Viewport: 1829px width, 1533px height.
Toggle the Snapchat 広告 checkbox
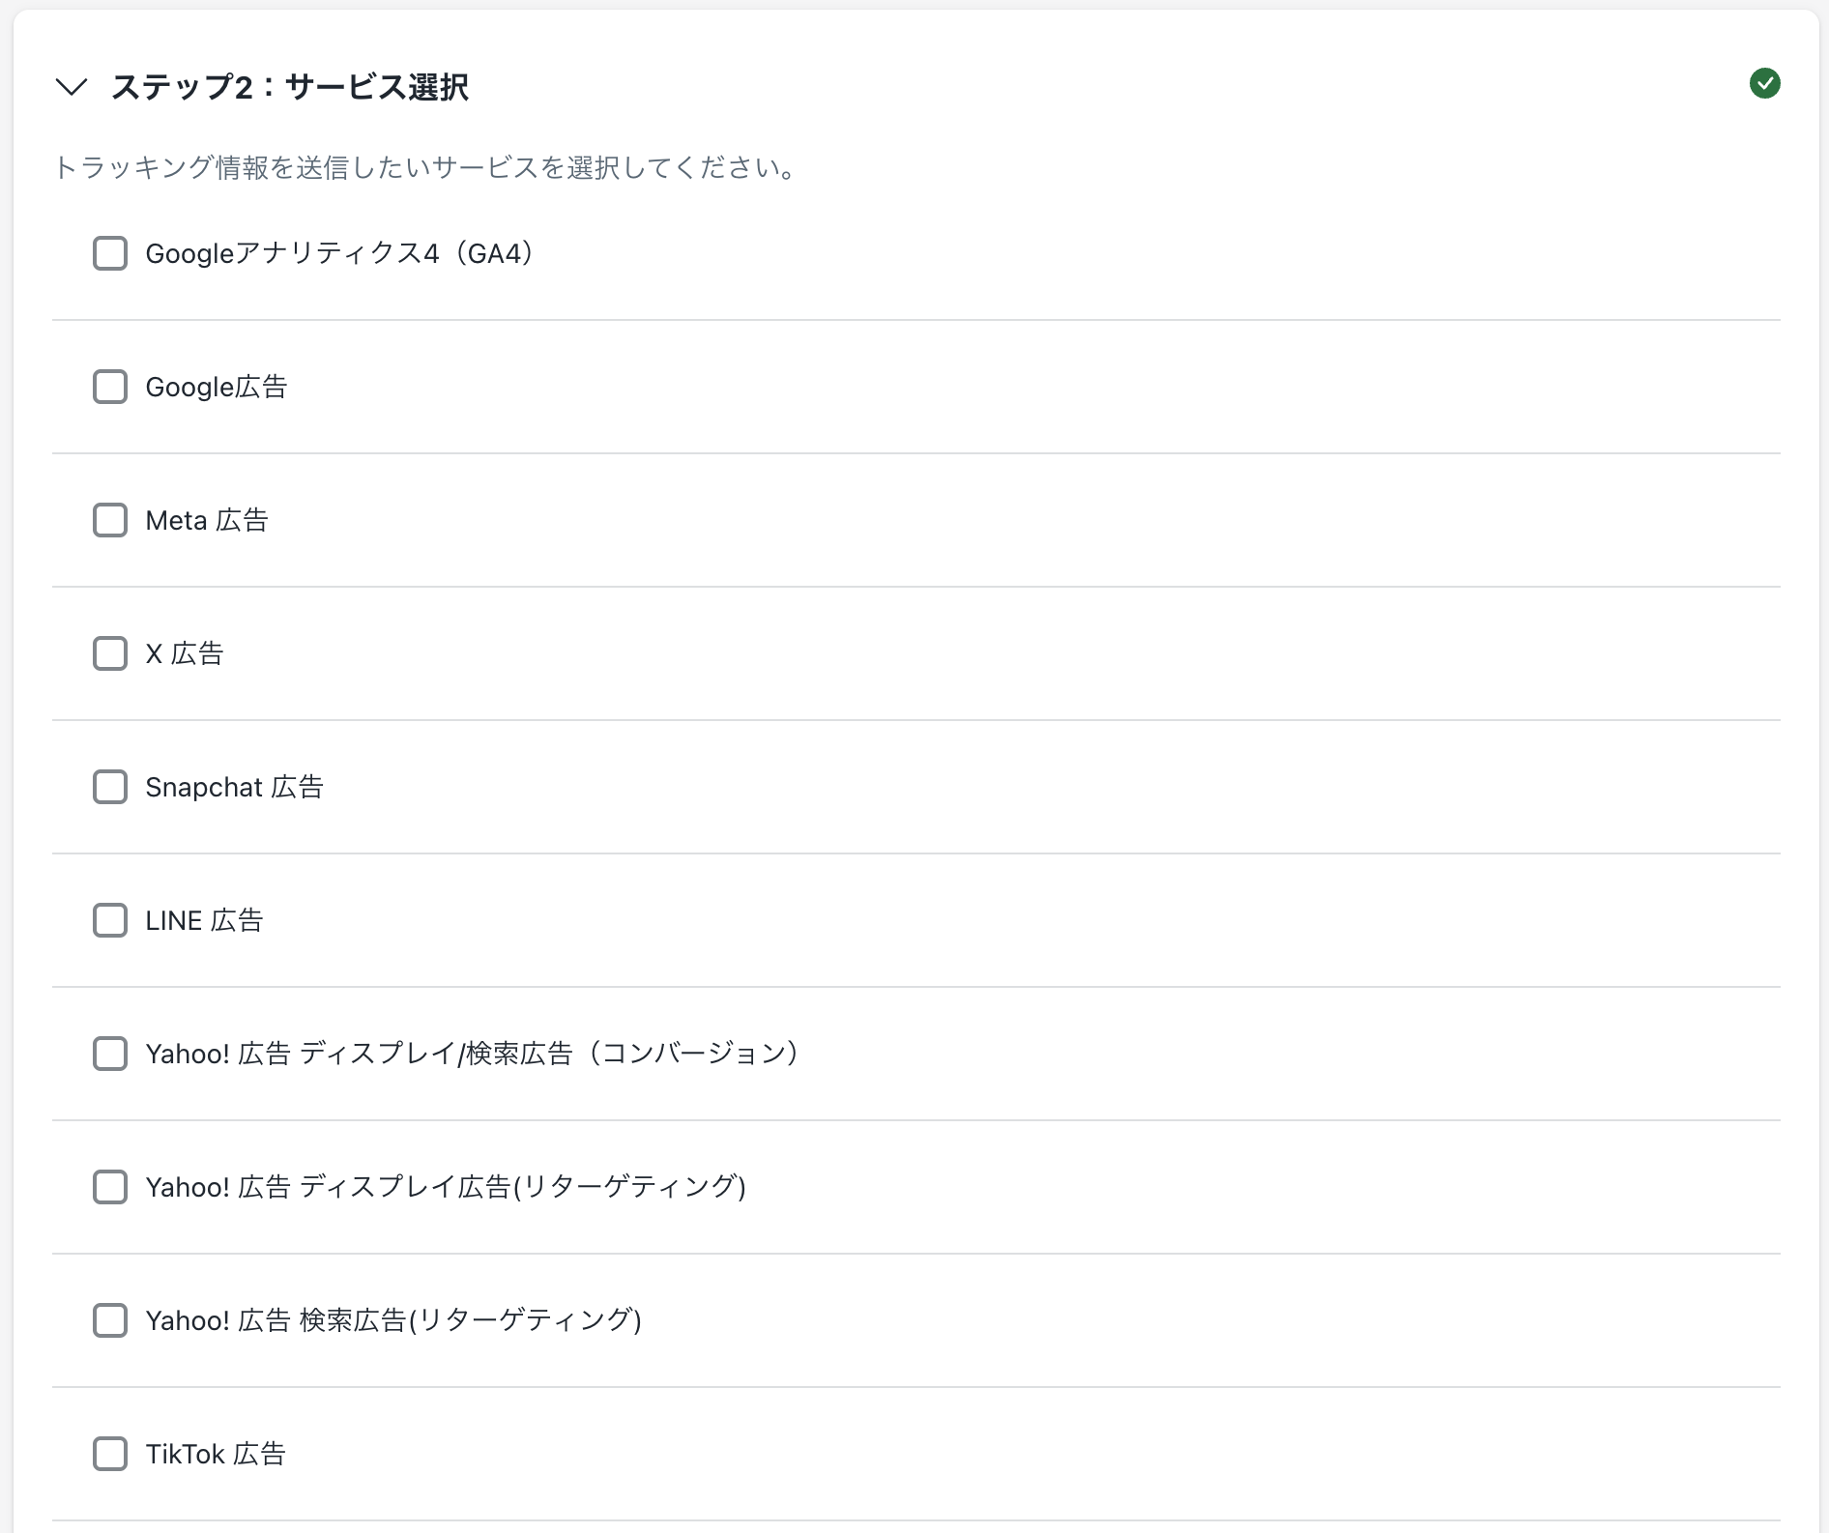[x=110, y=787]
